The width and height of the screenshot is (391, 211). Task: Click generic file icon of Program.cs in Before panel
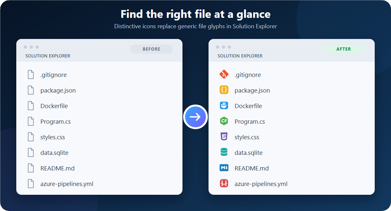pos(31,121)
